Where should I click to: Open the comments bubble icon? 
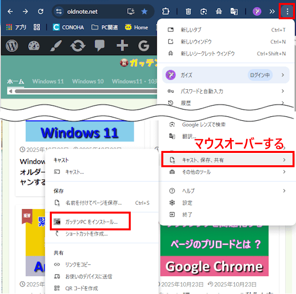[100, 45]
